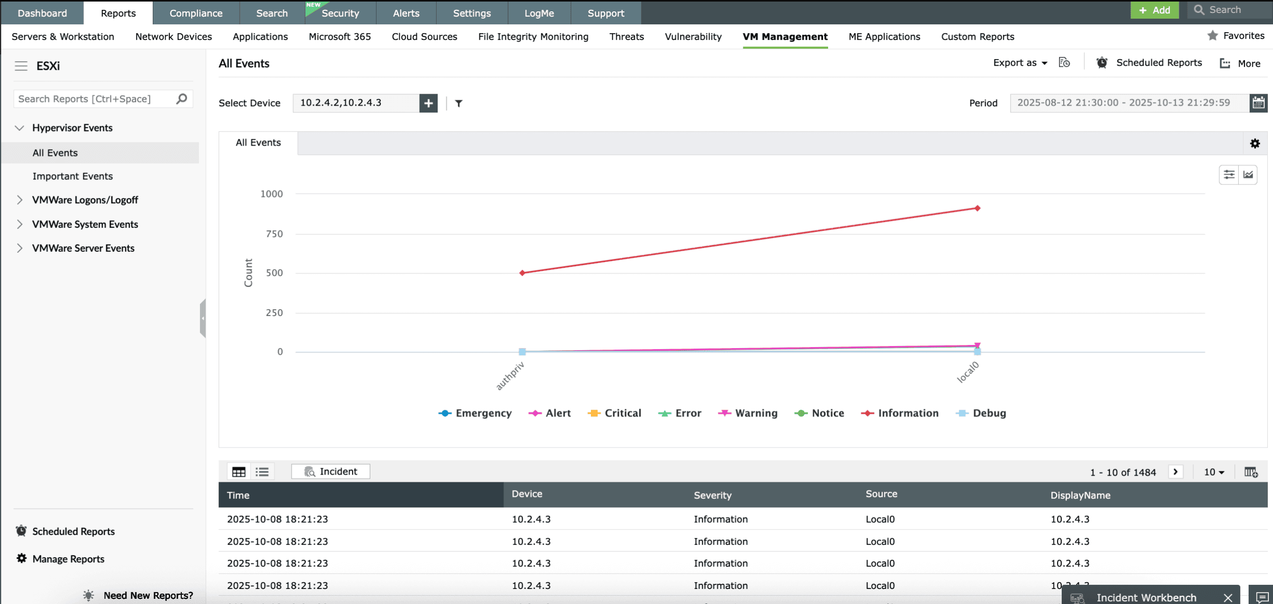Screen dimensions: 1273x604
Task: Click the Incident button
Action: click(x=330, y=471)
